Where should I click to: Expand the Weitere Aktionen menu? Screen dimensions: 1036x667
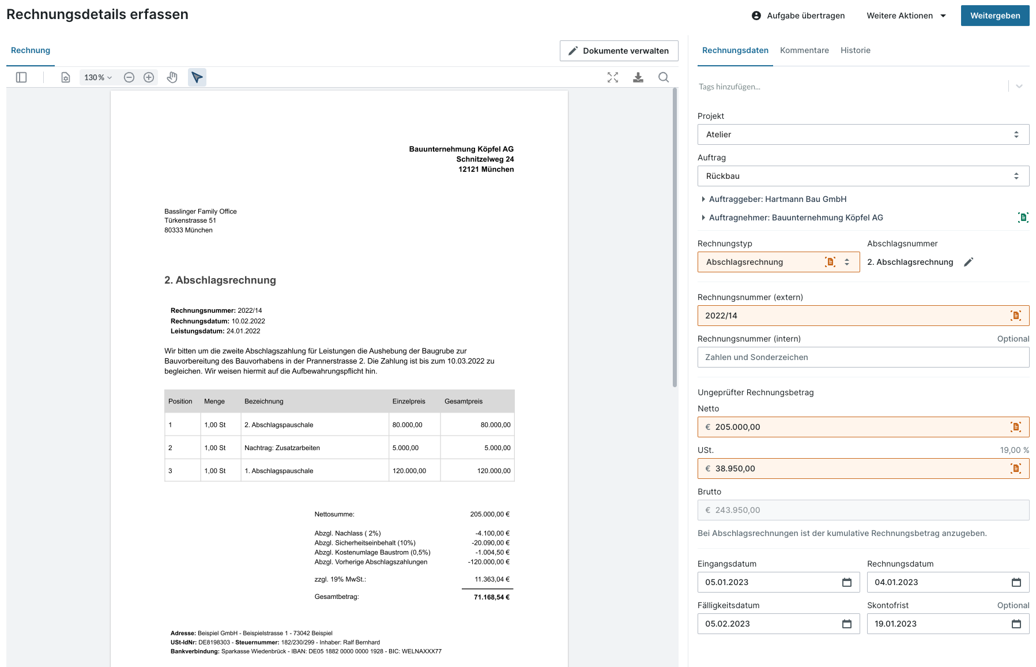click(906, 16)
